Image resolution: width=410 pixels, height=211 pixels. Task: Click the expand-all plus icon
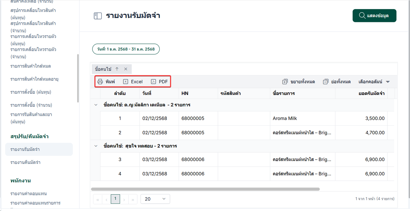285,82
